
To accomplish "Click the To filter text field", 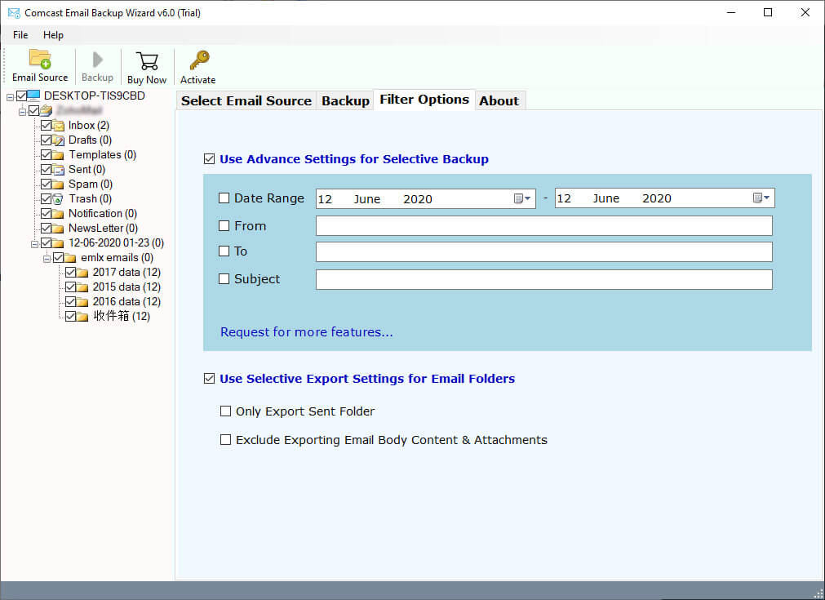I will pos(544,251).
